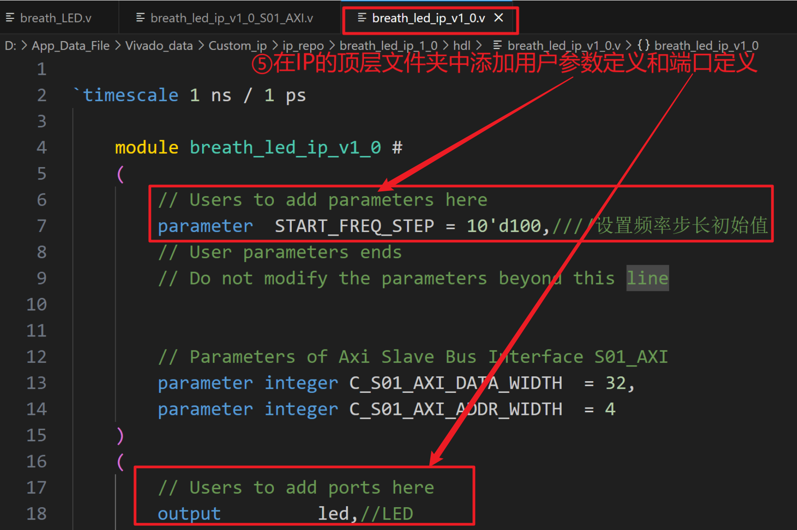Click line number 2 in the gutter
The image size is (797, 530).
tap(42, 95)
